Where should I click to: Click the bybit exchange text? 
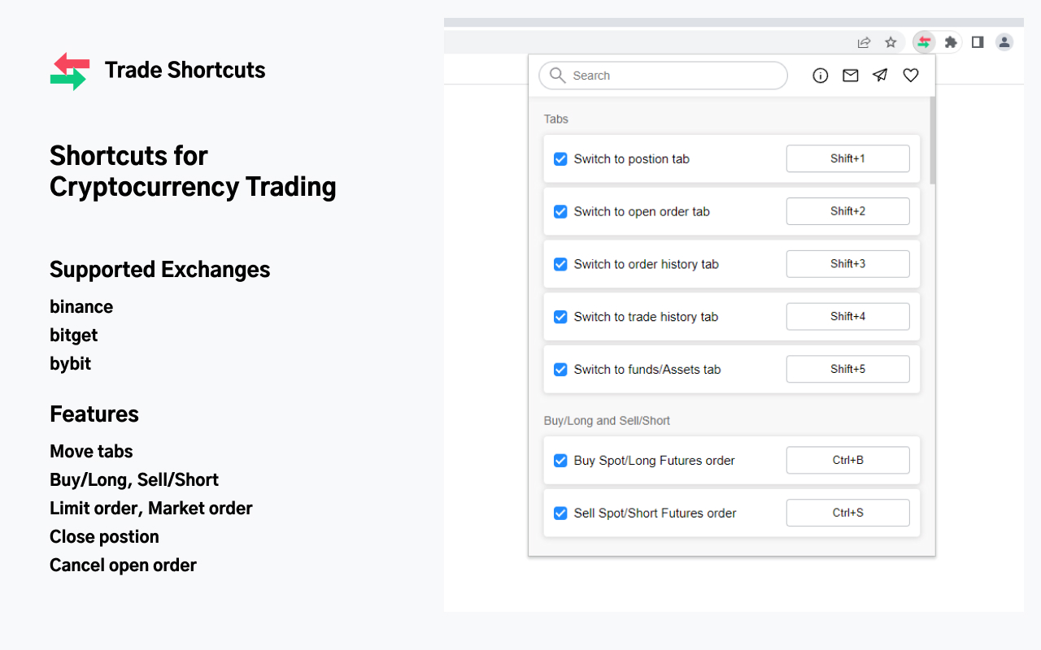(70, 364)
